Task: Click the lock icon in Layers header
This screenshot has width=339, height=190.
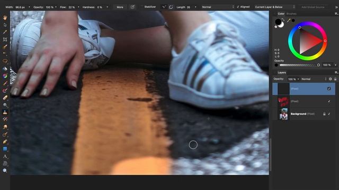Action: (x=335, y=79)
